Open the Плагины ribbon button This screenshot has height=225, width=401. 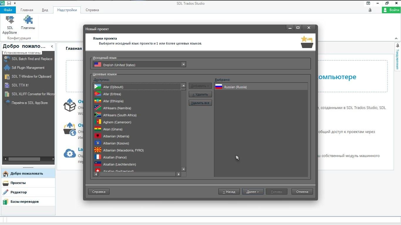tap(28, 23)
